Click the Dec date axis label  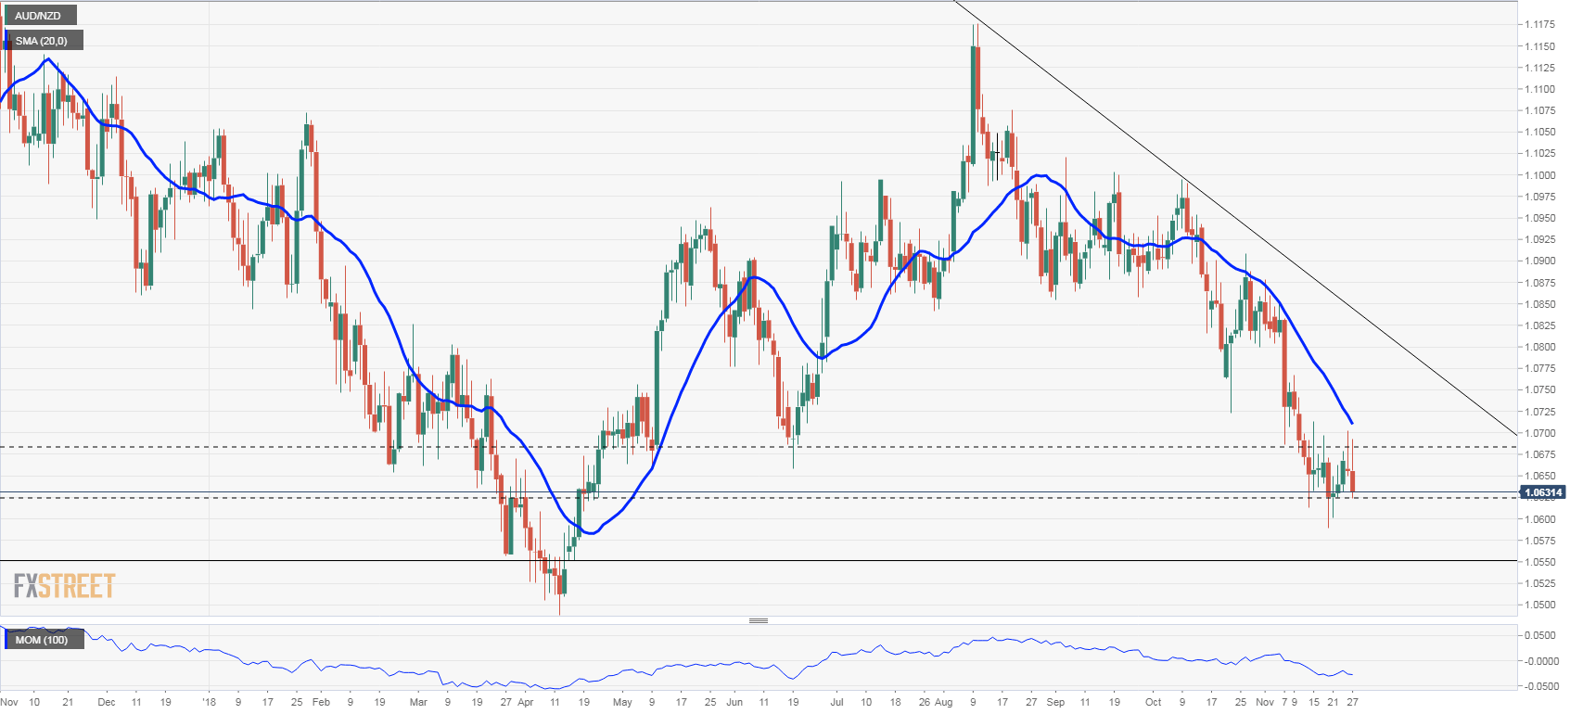107,702
